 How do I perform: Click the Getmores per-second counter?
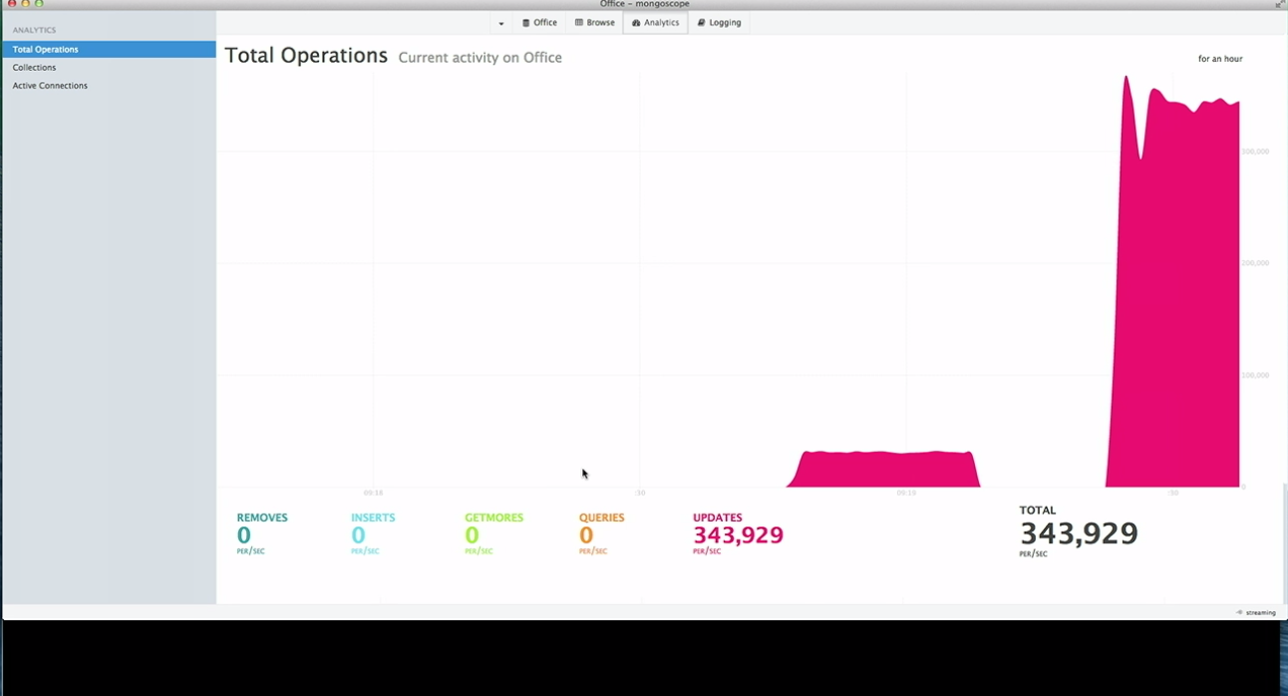[493, 533]
